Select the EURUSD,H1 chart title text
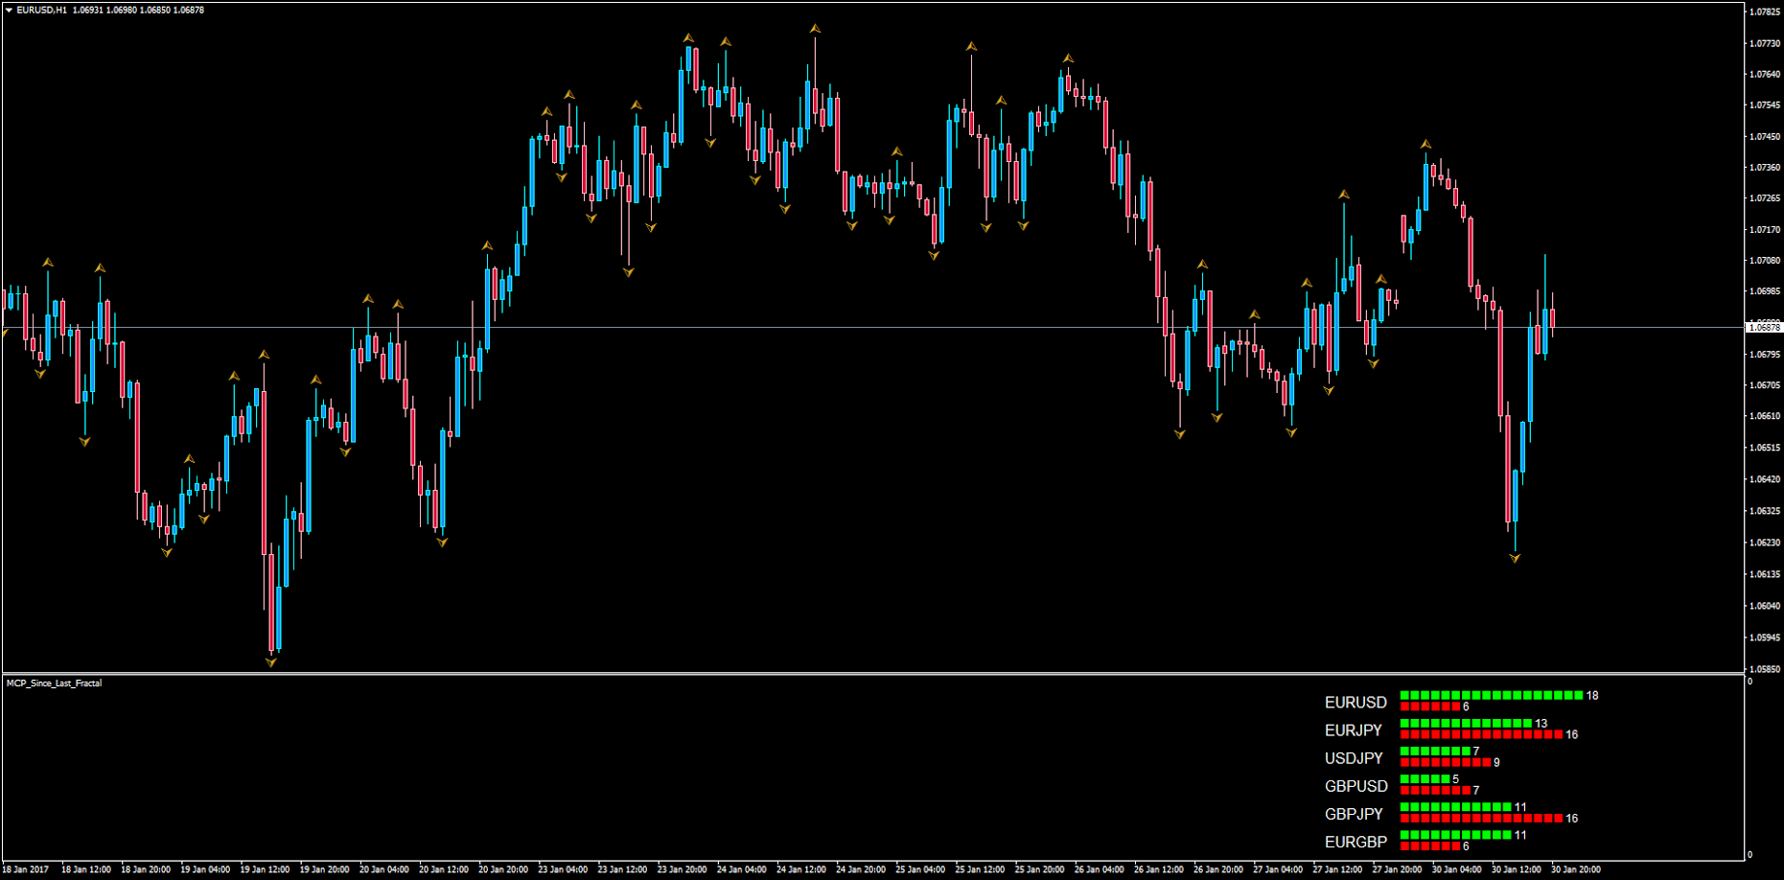The width and height of the screenshot is (1784, 880). click(42, 10)
